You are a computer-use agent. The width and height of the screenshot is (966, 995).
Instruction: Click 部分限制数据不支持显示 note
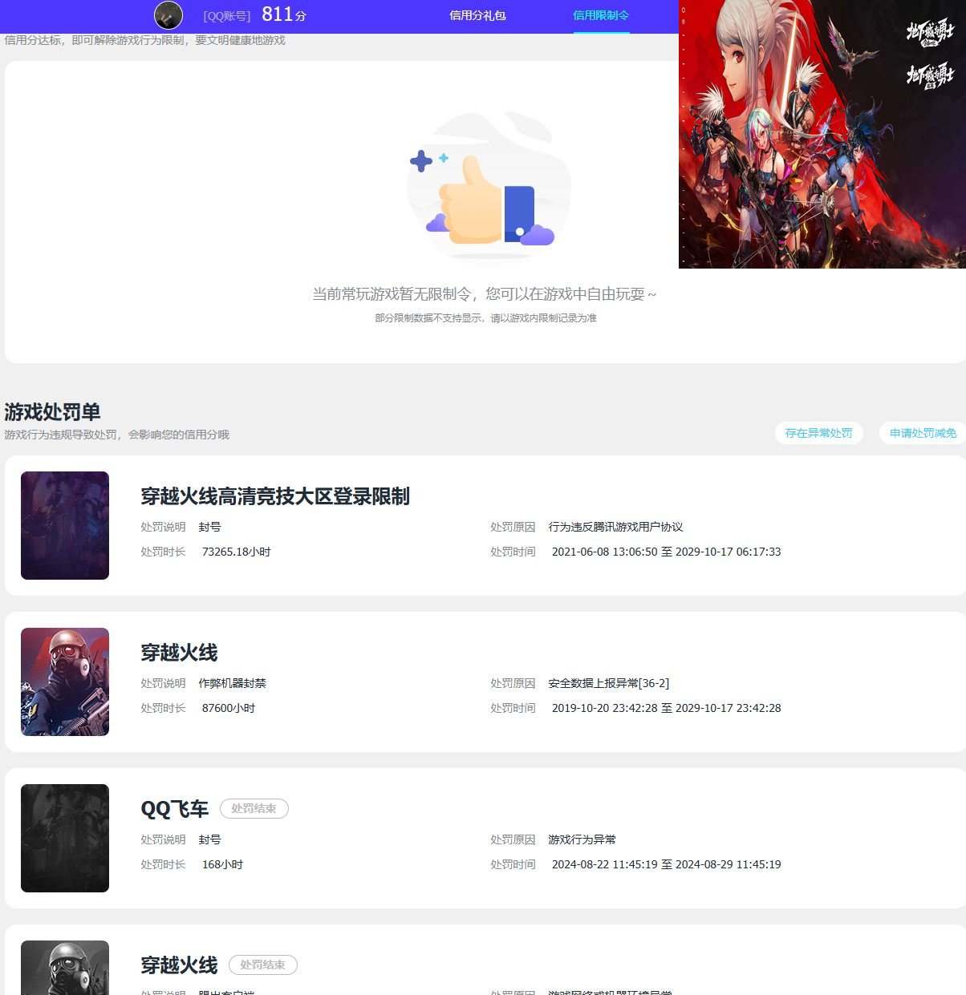pyautogui.click(x=485, y=318)
